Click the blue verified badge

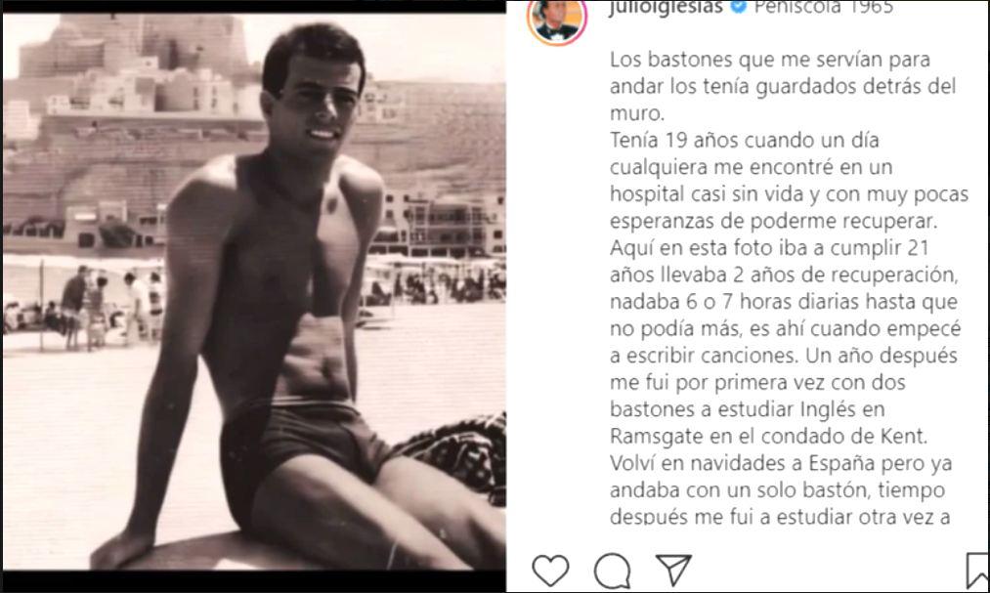pos(738,7)
